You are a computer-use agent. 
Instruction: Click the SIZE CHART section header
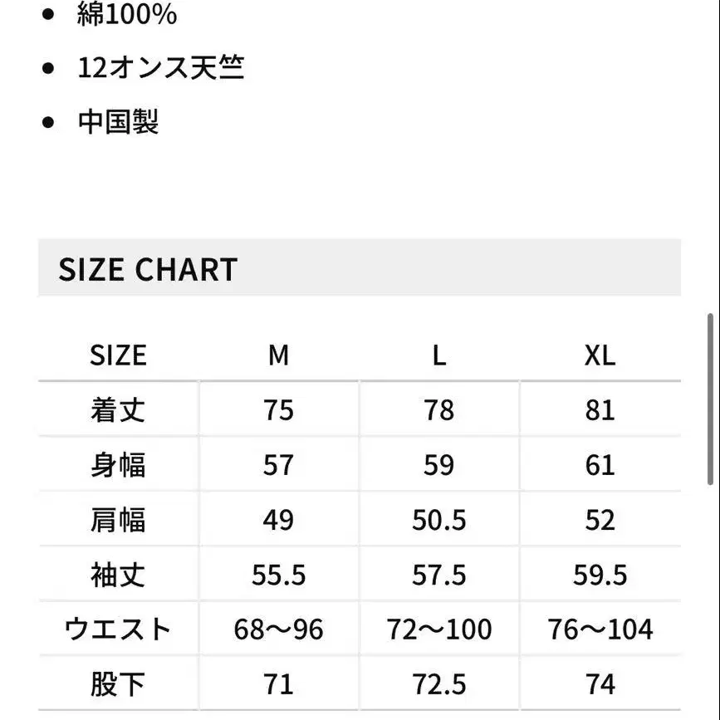point(148,270)
